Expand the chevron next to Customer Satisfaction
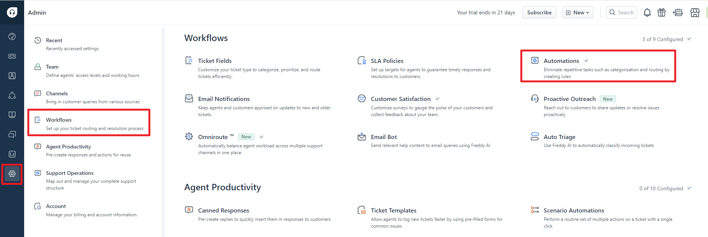Screen dimensions: 708x237 [x=438, y=99]
